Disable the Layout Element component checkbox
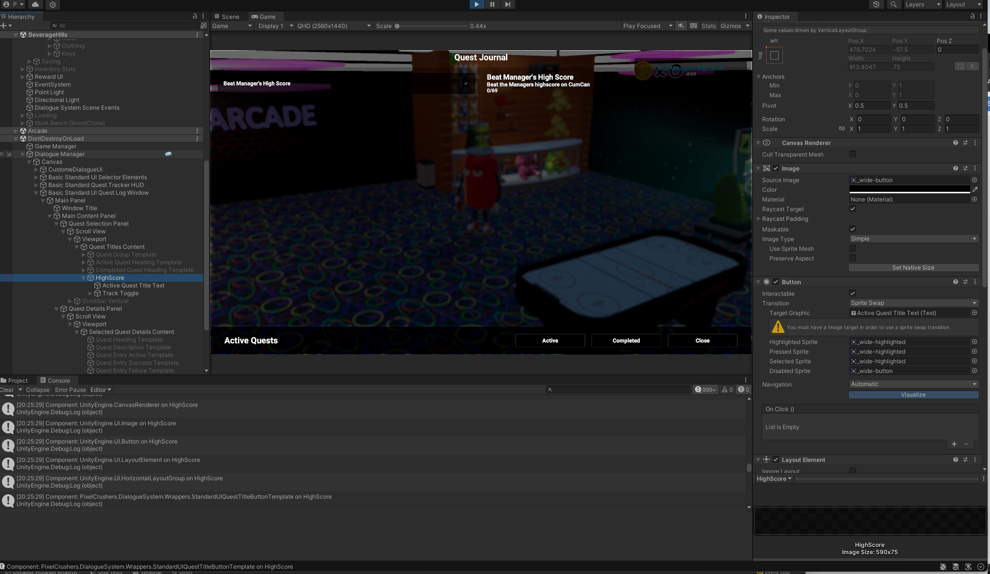990x574 pixels. [x=776, y=460]
